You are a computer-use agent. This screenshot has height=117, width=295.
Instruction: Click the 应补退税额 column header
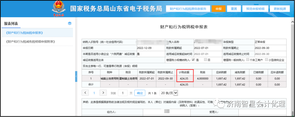point(277,72)
